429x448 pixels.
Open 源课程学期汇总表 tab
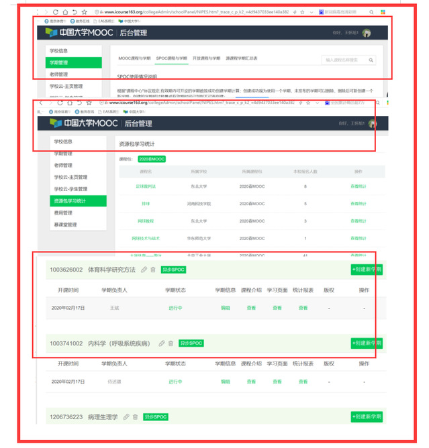[242, 58]
